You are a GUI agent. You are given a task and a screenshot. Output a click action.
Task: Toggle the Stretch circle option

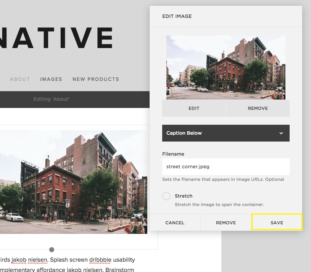166,196
